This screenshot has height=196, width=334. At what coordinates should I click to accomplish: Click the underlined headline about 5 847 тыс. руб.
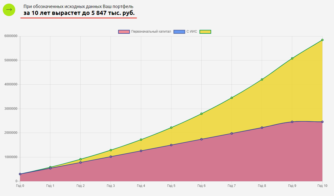coord(79,13)
